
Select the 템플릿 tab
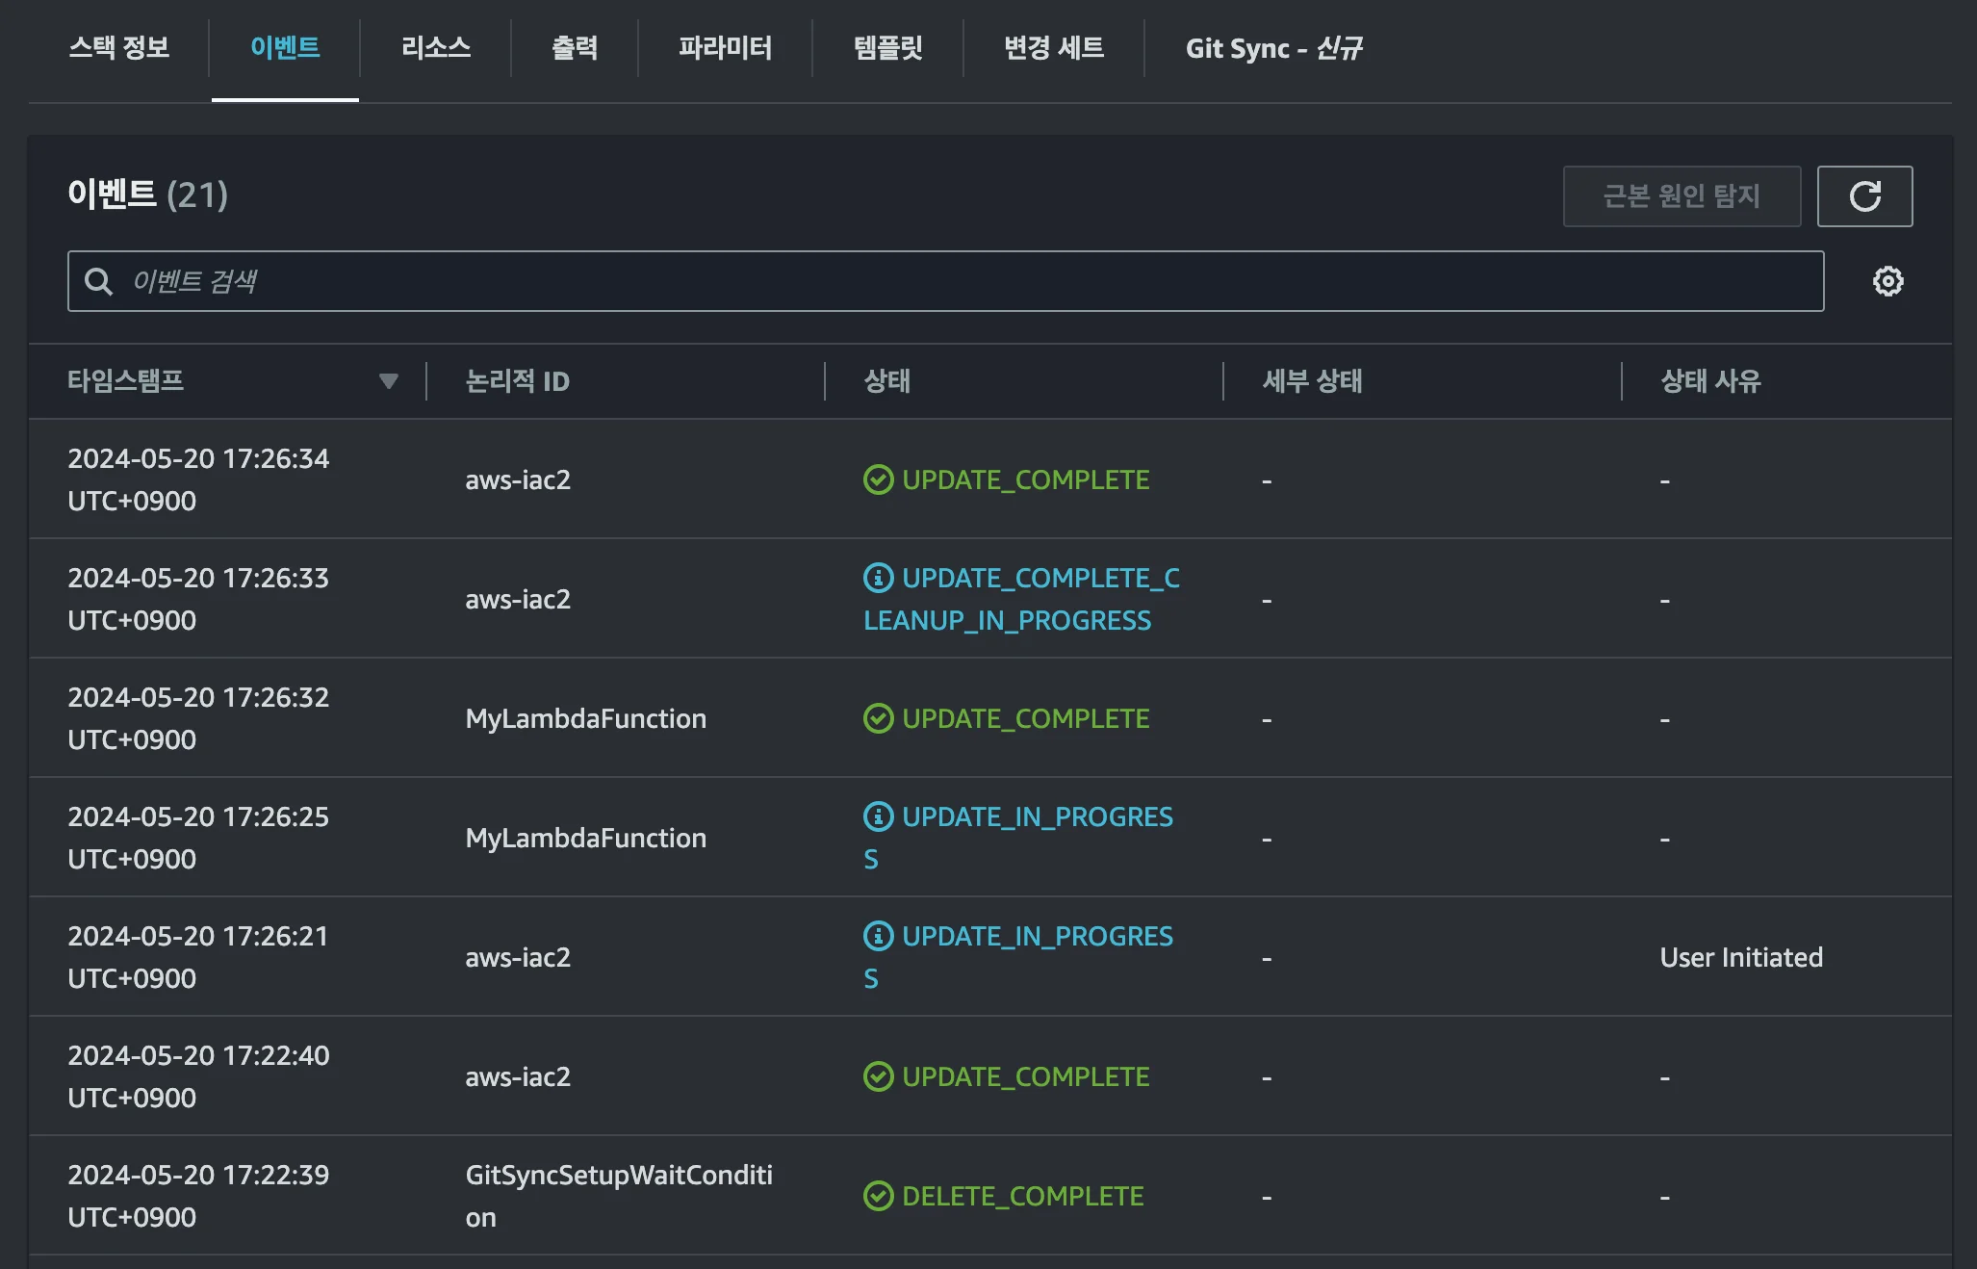pyautogui.click(x=886, y=49)
